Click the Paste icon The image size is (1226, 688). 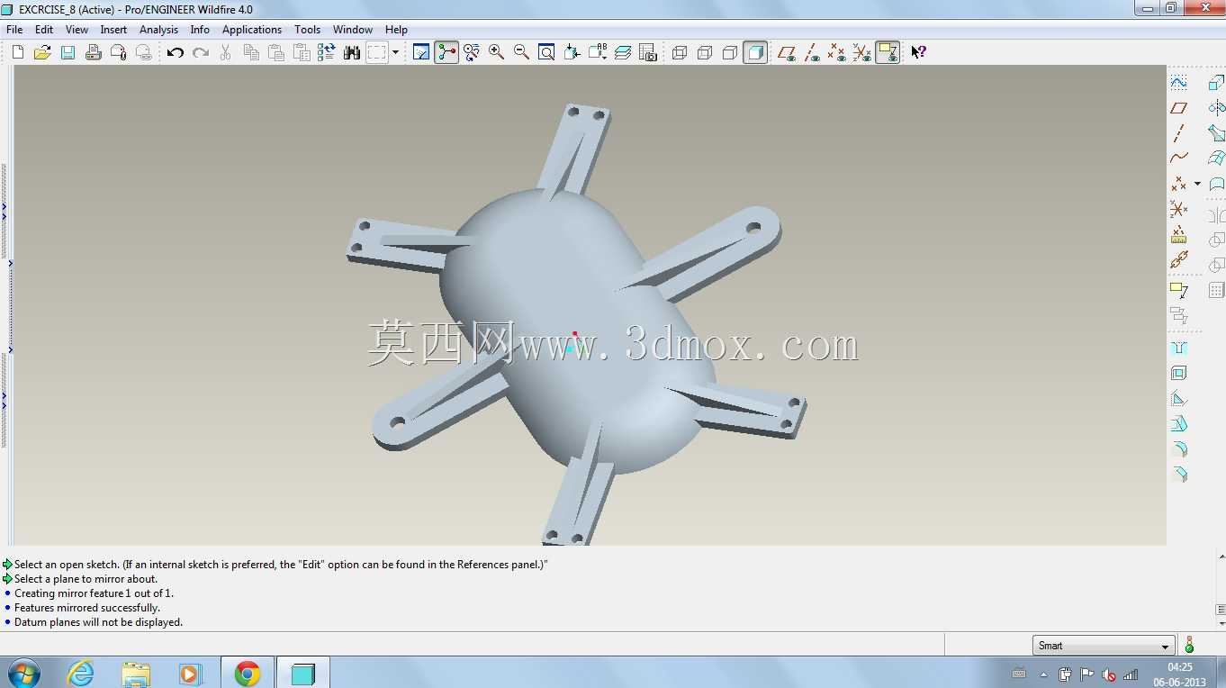(x=276, y=52)
